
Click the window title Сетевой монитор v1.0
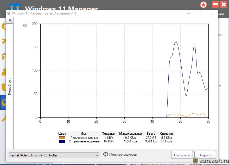(x=60, y=13)
